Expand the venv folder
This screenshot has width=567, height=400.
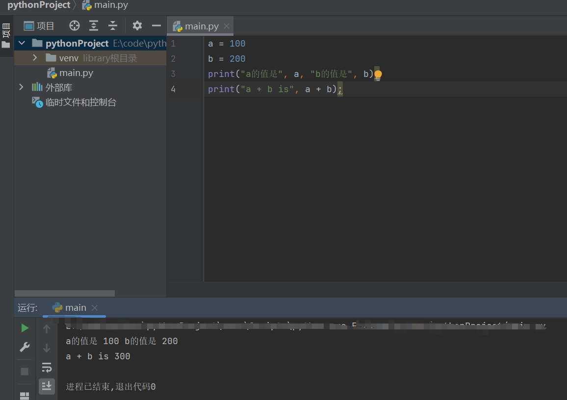(35, 58)
